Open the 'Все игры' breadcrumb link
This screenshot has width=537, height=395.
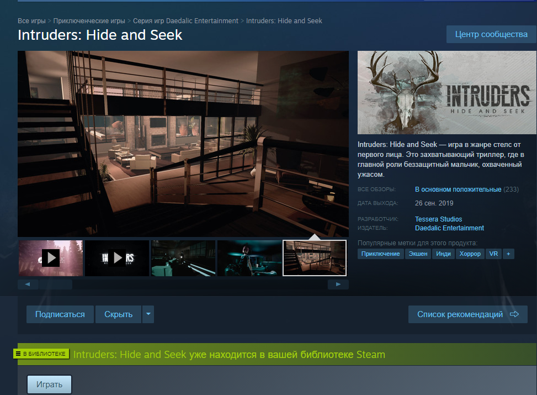(x=31, y=21)
